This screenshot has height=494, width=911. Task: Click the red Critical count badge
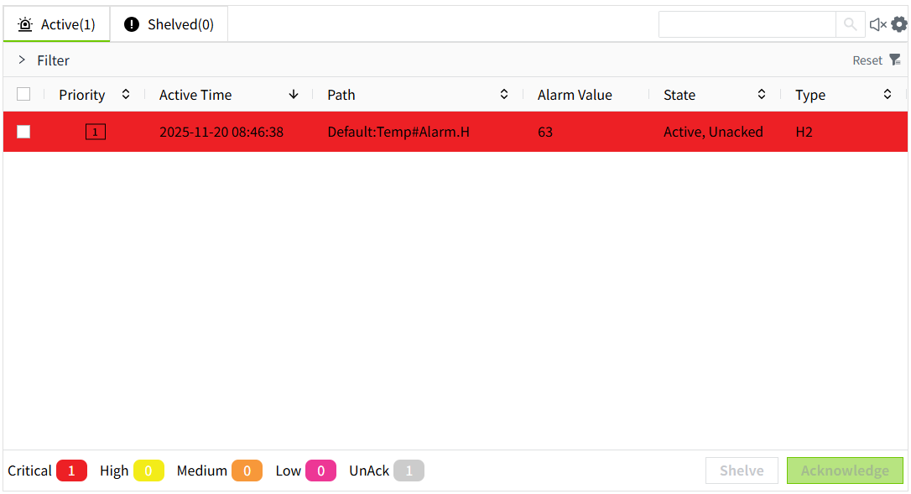click(x=71, y=471)
